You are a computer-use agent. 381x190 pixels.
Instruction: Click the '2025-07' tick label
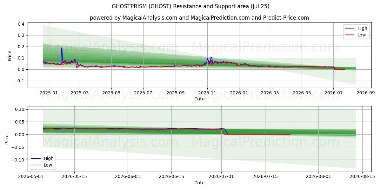click(x=143, y=93)
